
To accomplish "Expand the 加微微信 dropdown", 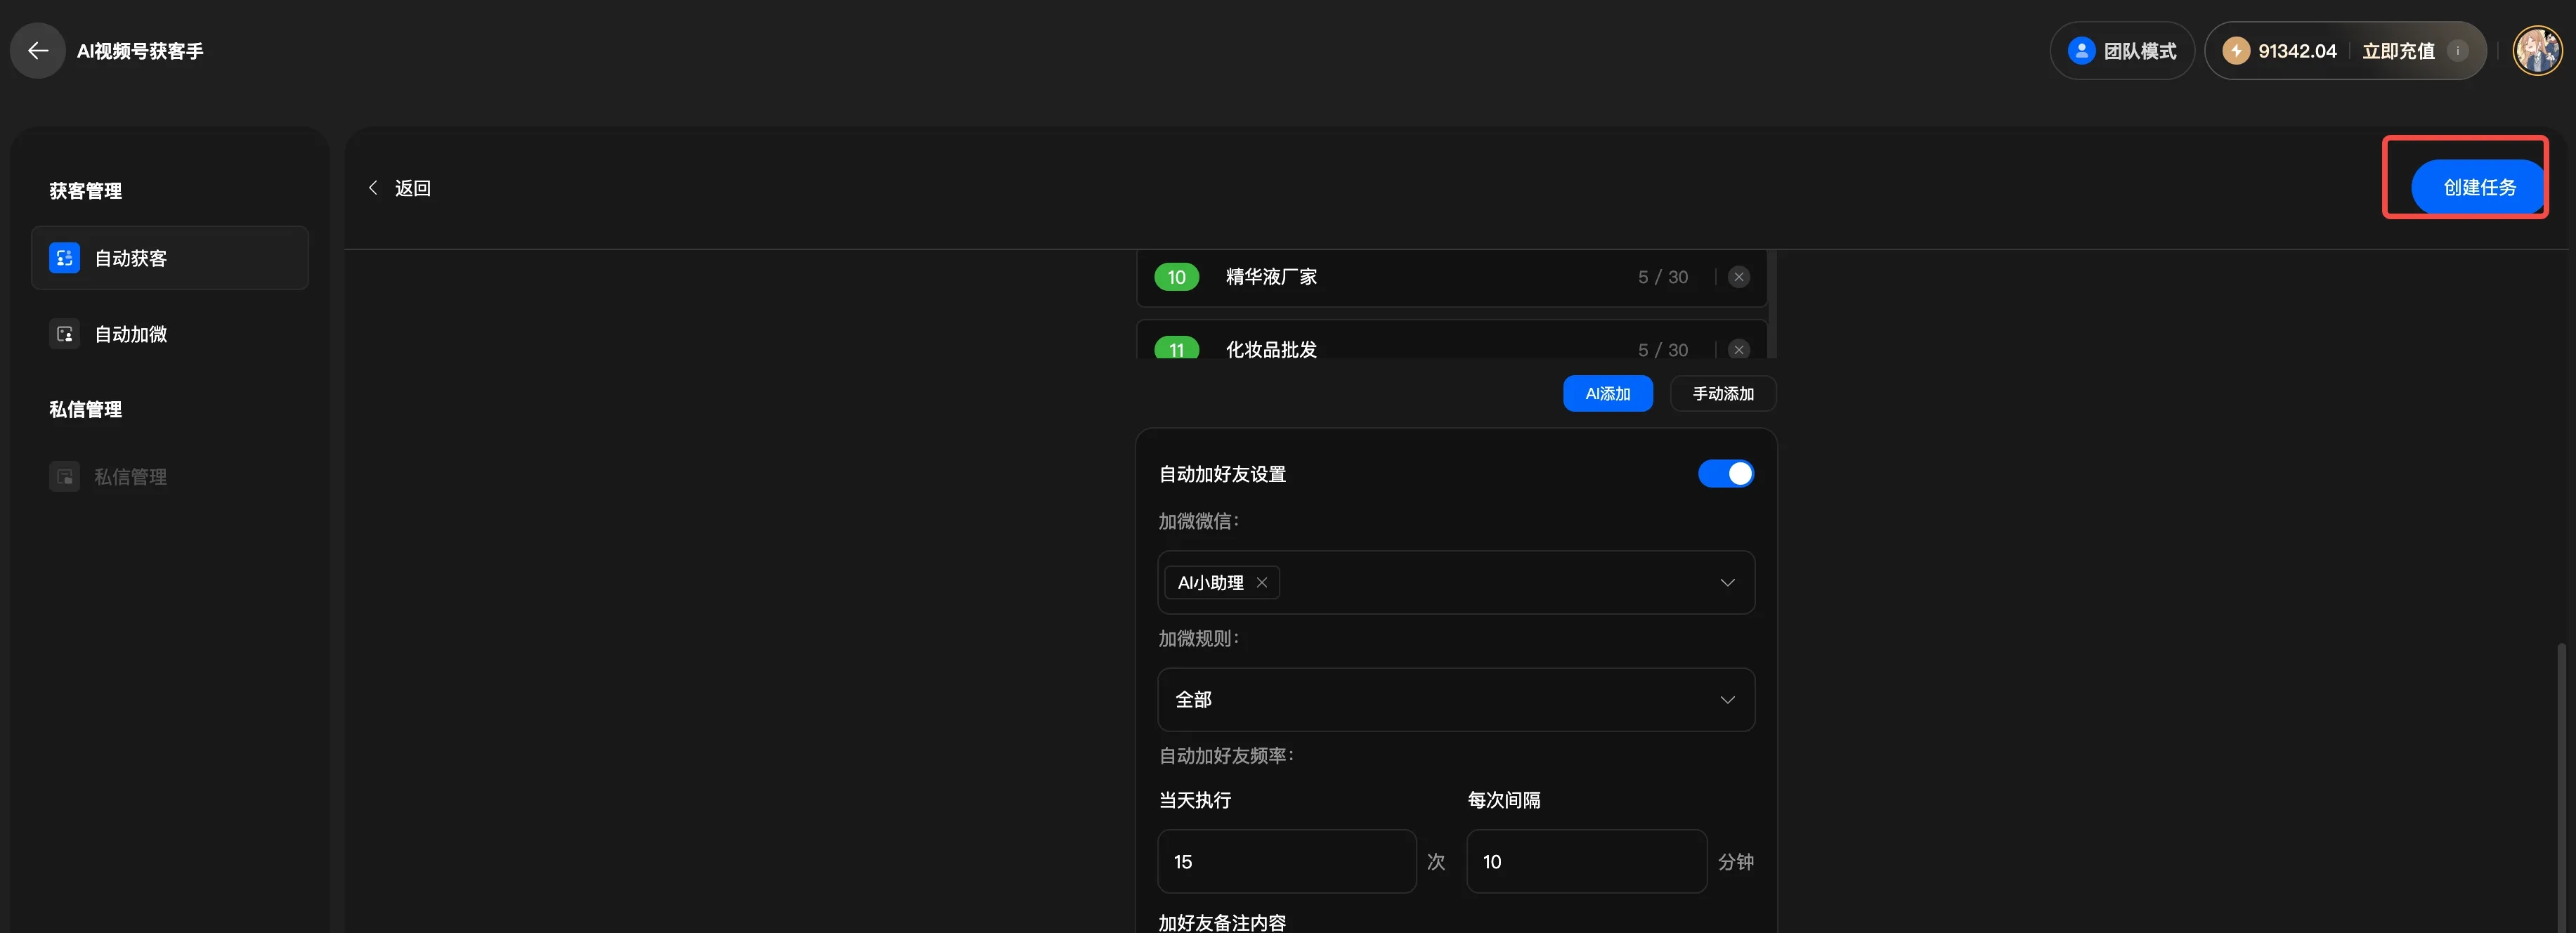I will click(1726, 583).
